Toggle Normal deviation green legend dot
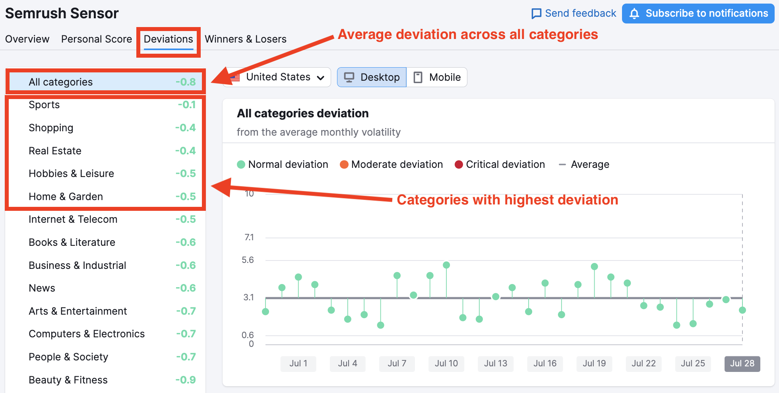 [x=241, y=165]
